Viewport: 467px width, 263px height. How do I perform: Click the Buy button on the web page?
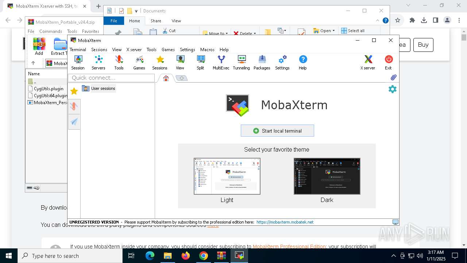pyautogui.click(x=423, y=45)
